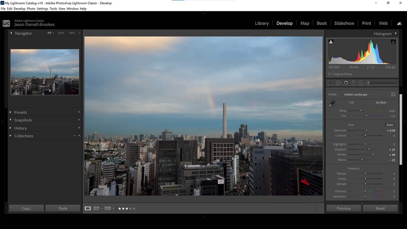Set Navigator zoom to 66%
The height and width of the screenshot is (229, 407).
point(72,33)
